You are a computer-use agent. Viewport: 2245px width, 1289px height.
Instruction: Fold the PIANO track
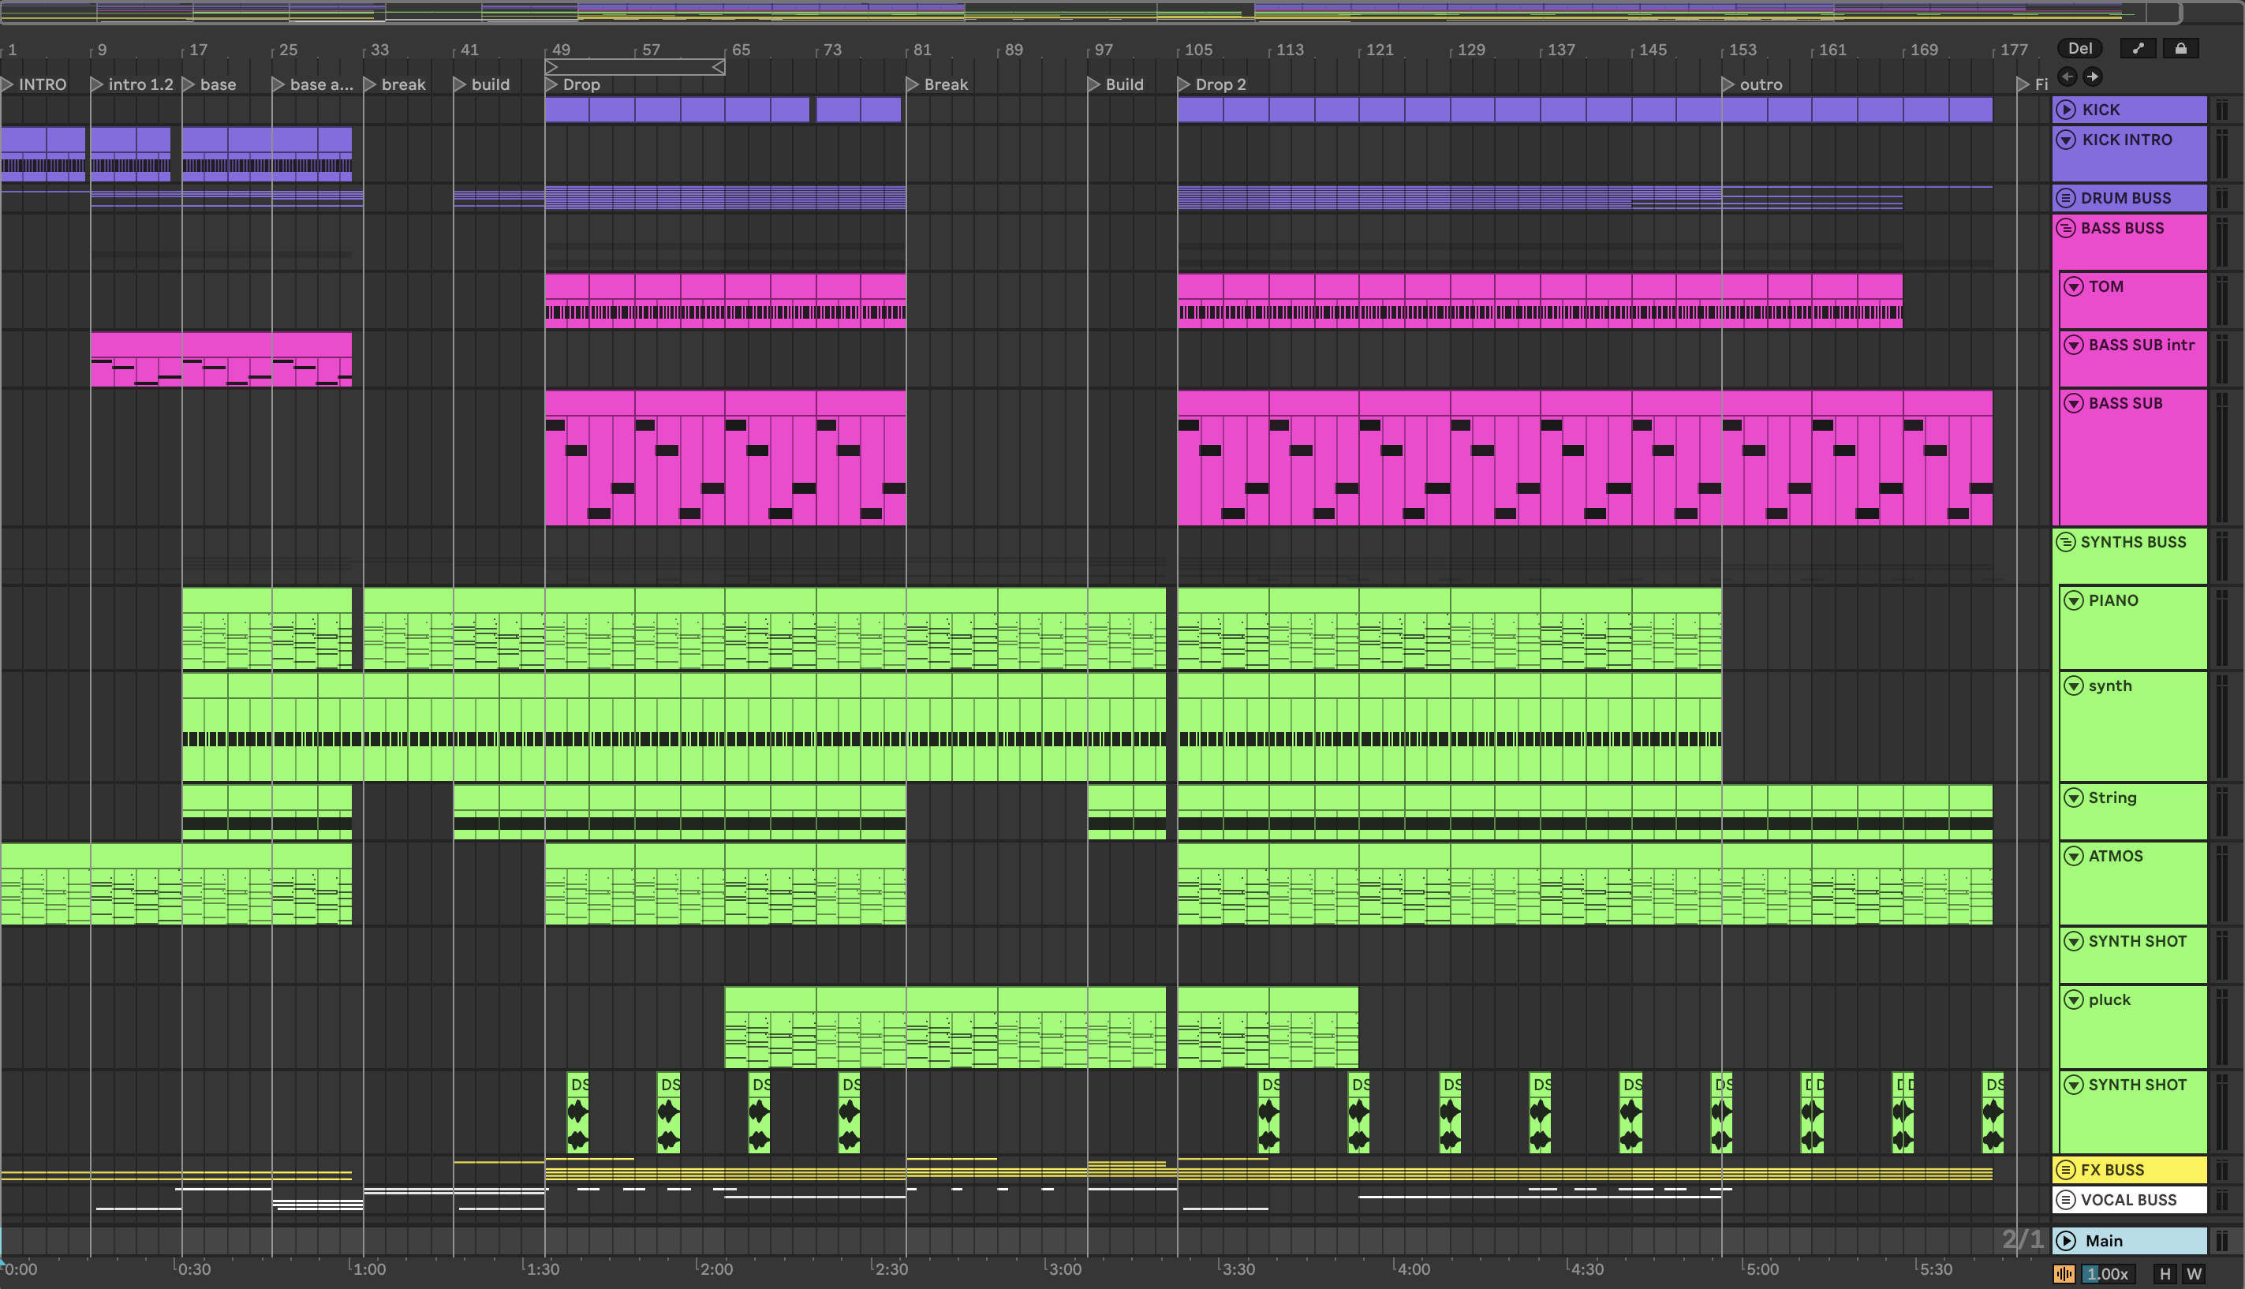(x=2073, y=600)
